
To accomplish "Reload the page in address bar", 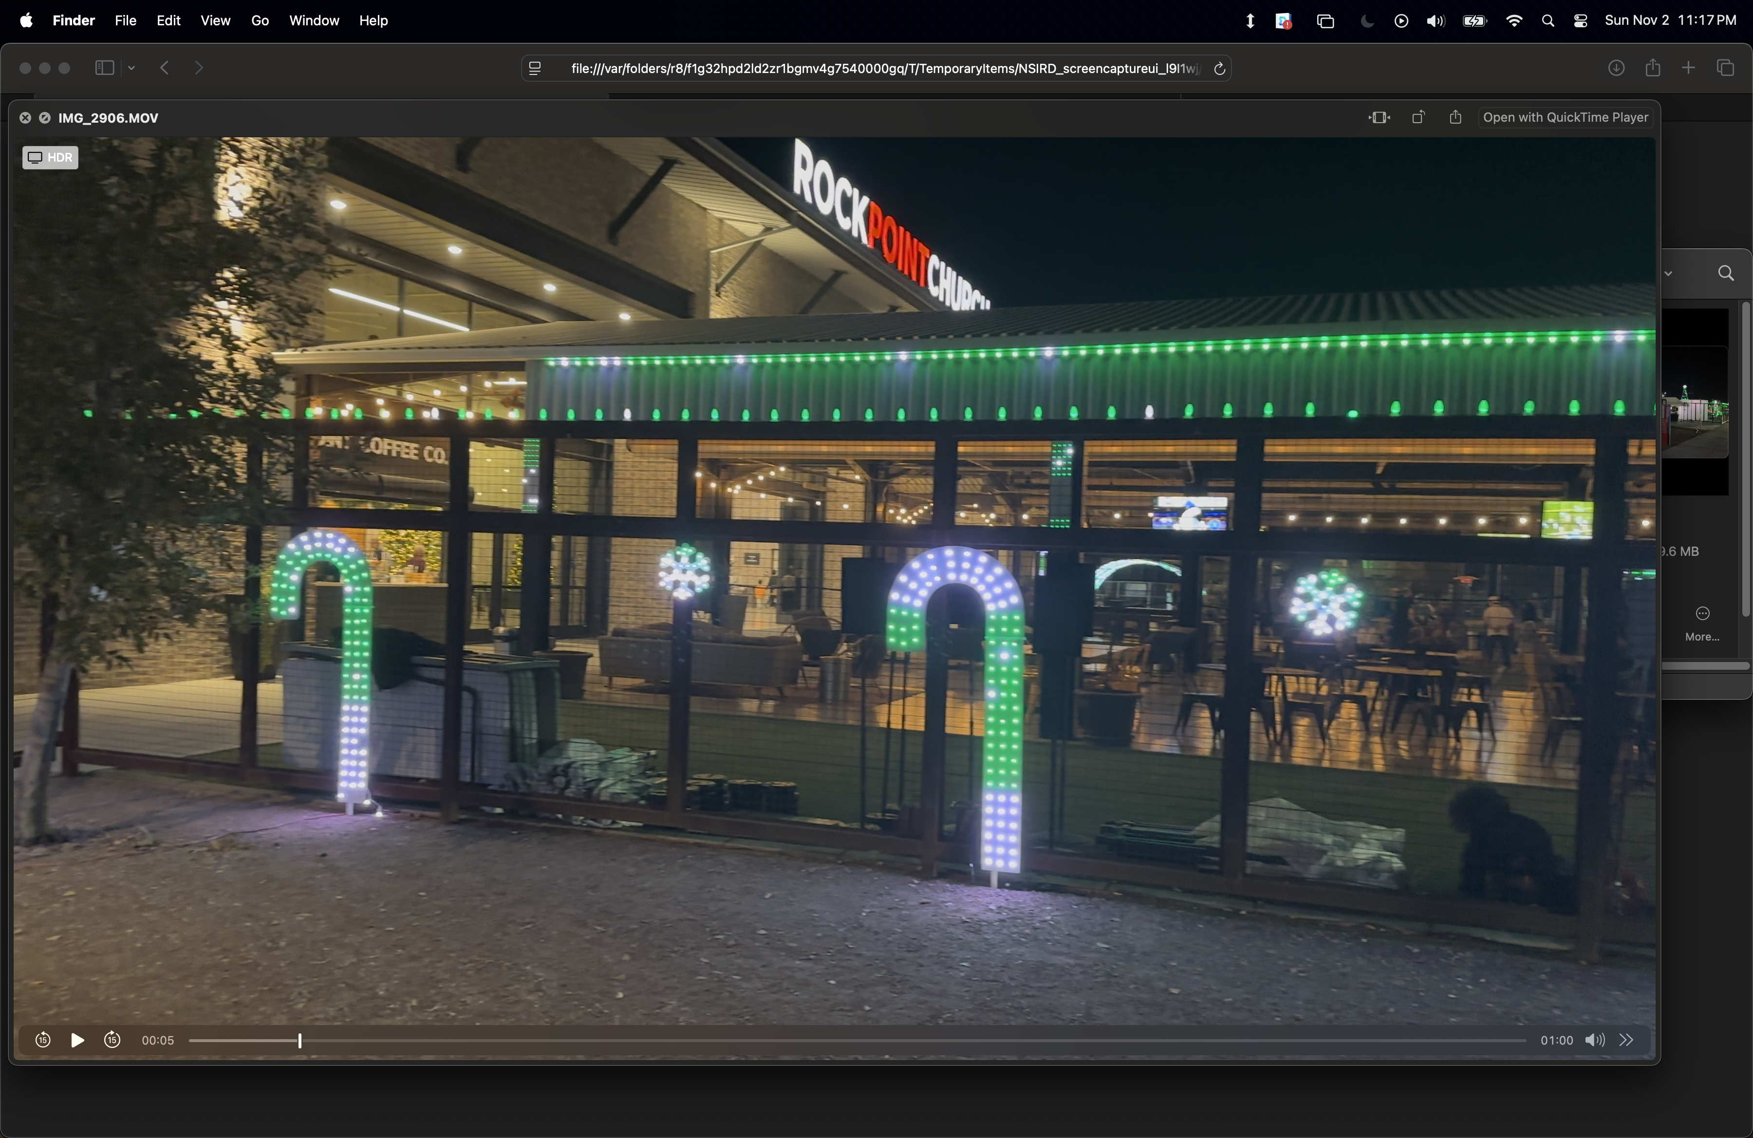I will [1219, 69].
